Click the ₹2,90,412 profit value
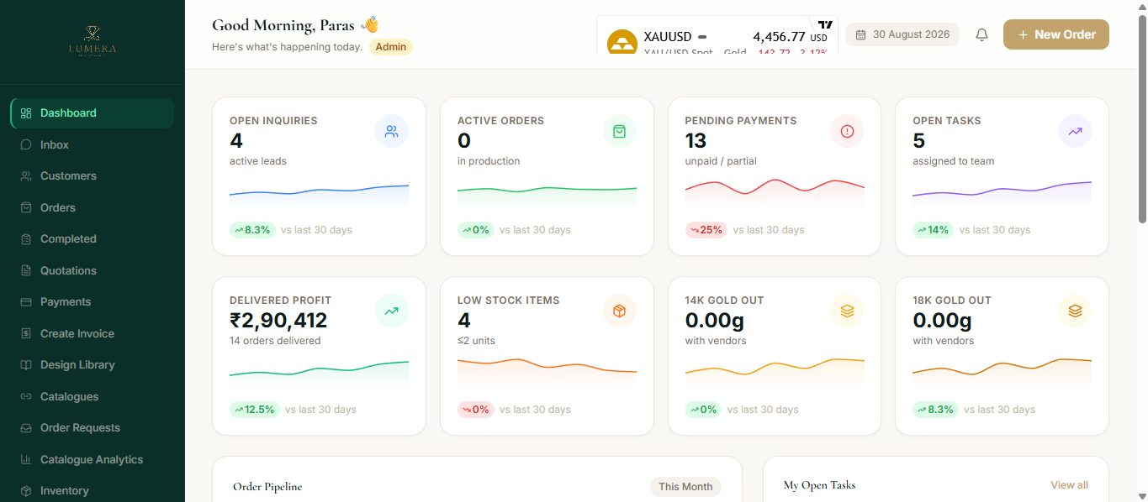This screenshot has width=1148, height=502. click(x=278, y=321)
